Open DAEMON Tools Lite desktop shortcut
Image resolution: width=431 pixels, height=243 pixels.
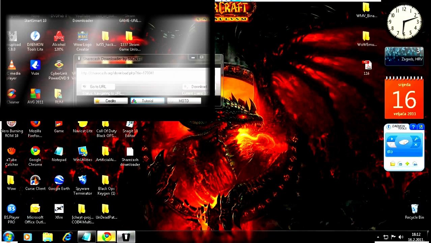pyautogui.click(x=35, y=41)
